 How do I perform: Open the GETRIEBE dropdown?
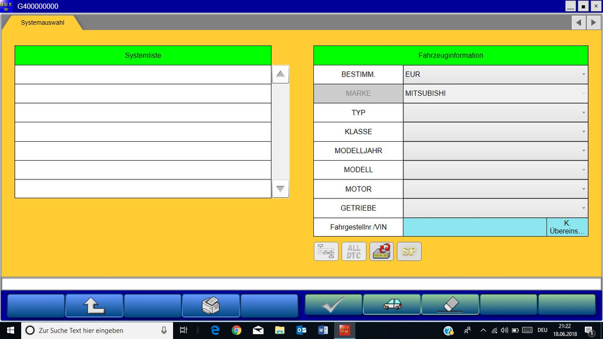click(x=495, y=208)
